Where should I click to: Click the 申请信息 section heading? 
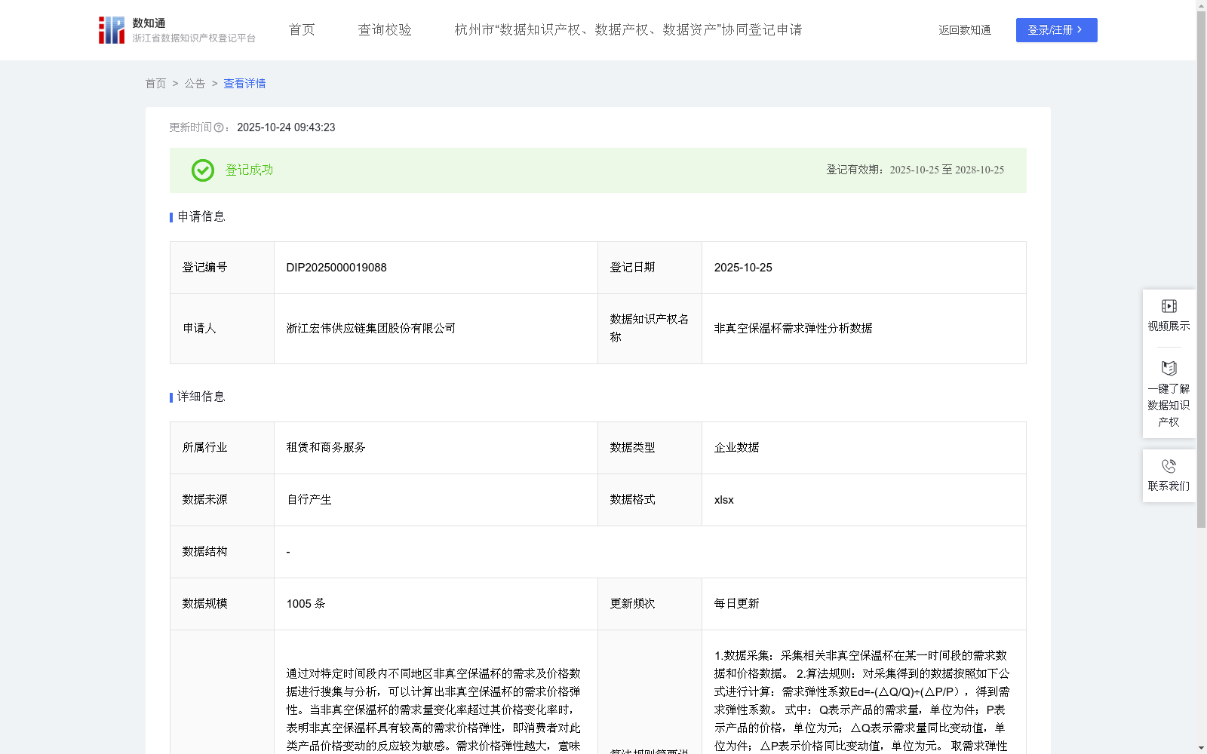tap(201, 217)
